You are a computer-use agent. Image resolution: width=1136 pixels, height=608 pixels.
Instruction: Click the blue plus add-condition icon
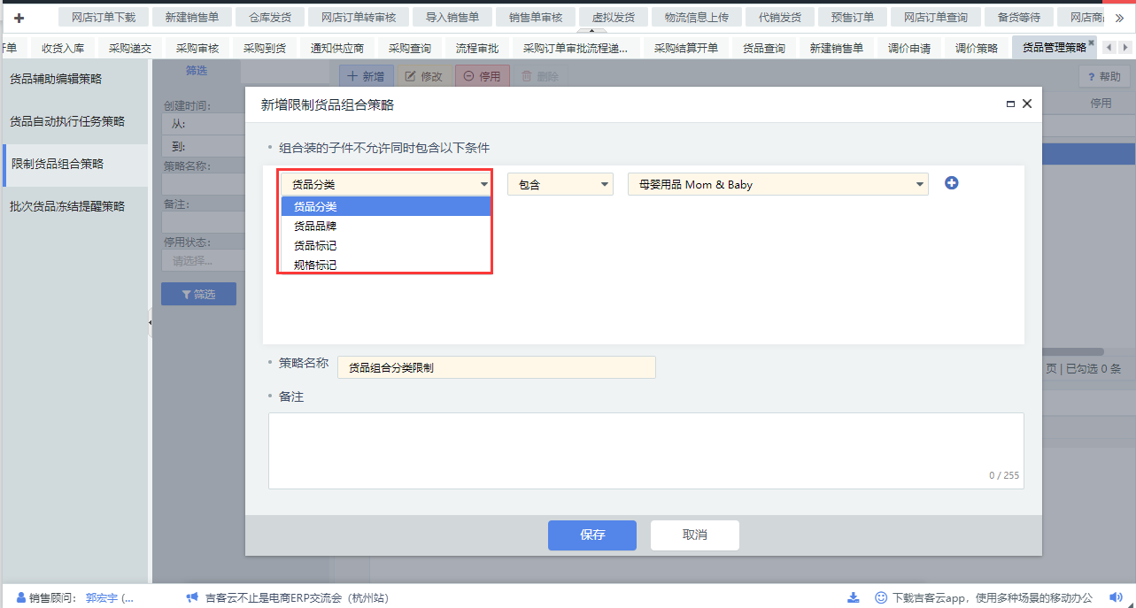(952, 183)
